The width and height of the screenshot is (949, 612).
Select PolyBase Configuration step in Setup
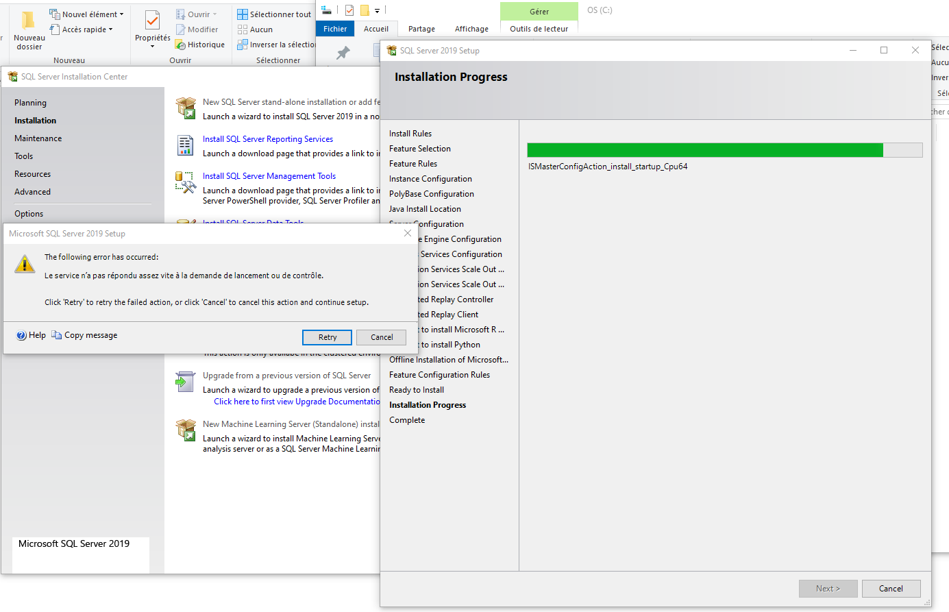point(432,194)
